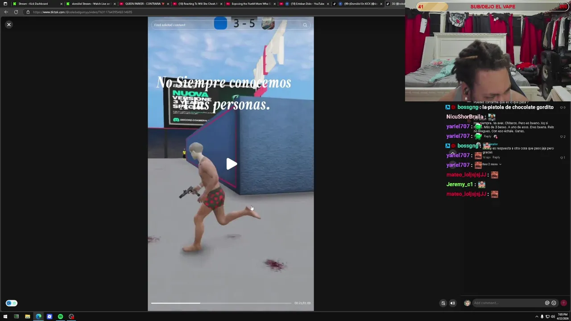Open system volume tray icon
Viewport: 571px width, 321px height.
(553, 317)
